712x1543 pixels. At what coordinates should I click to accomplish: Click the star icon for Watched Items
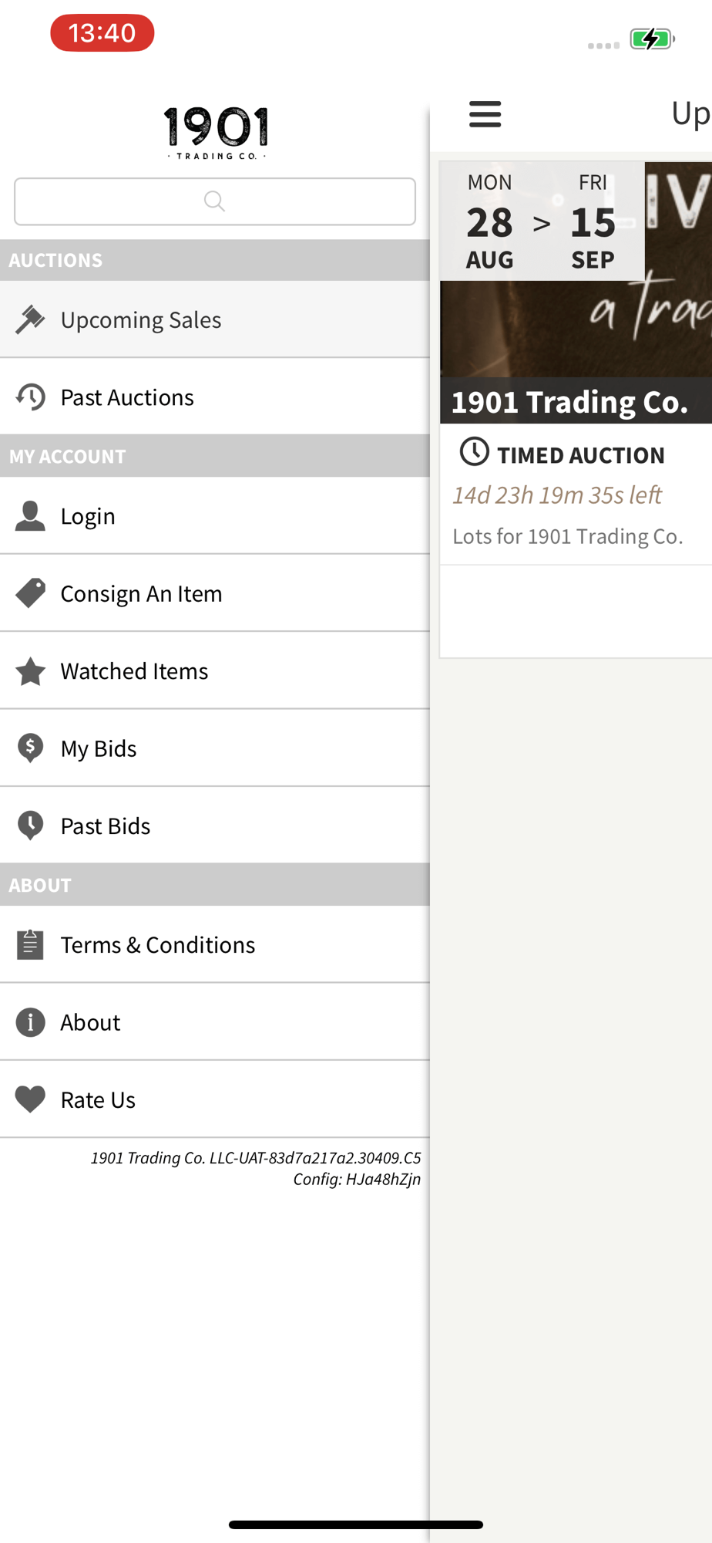click(x=30, y=671)
